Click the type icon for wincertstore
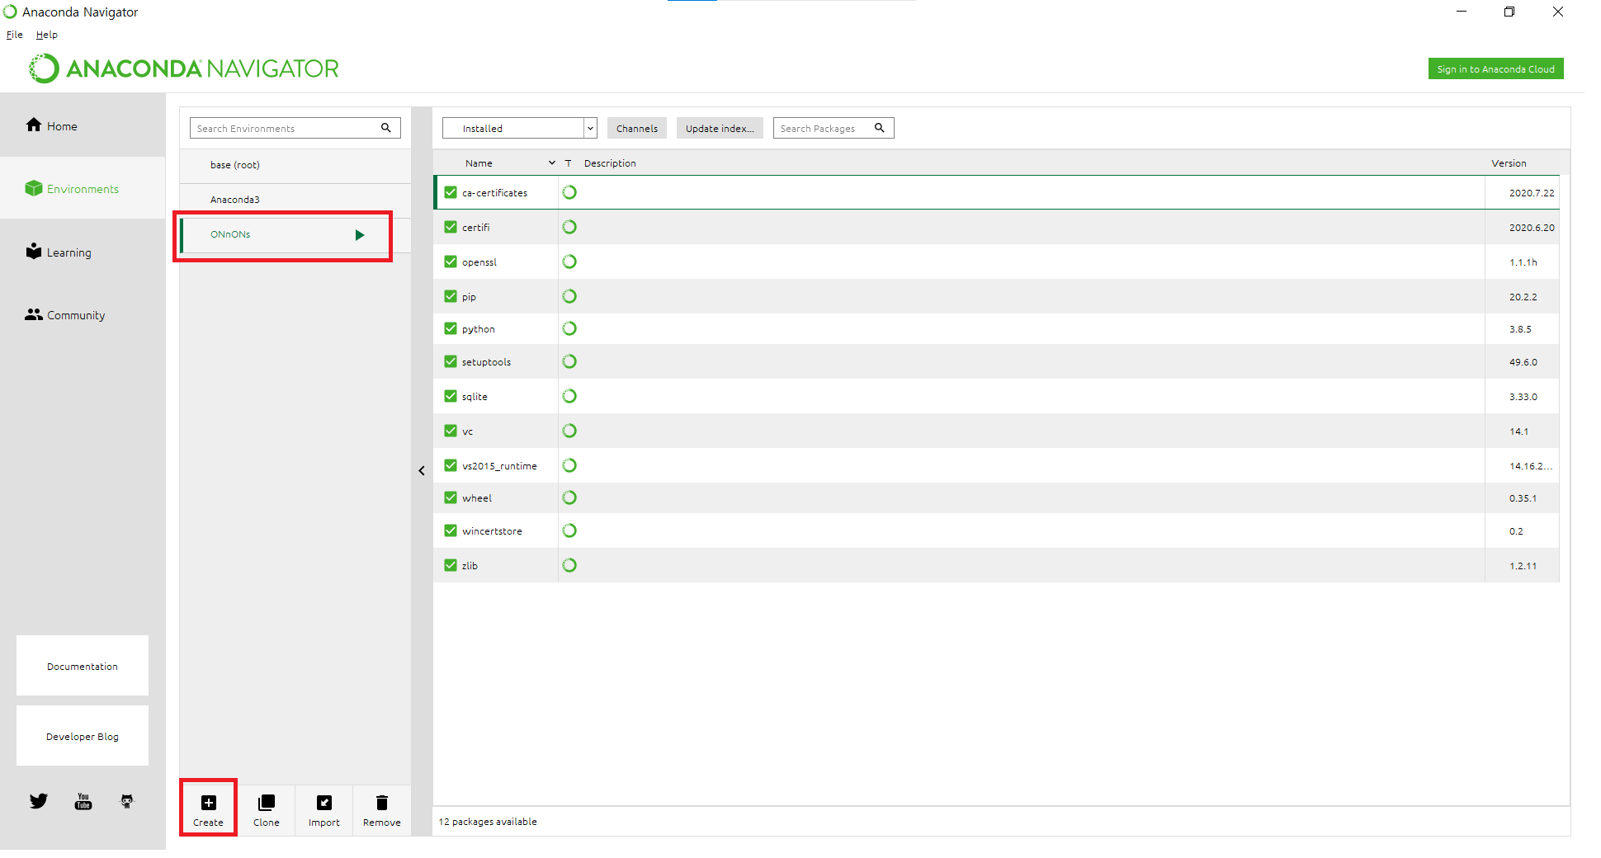 coord(569,530)
